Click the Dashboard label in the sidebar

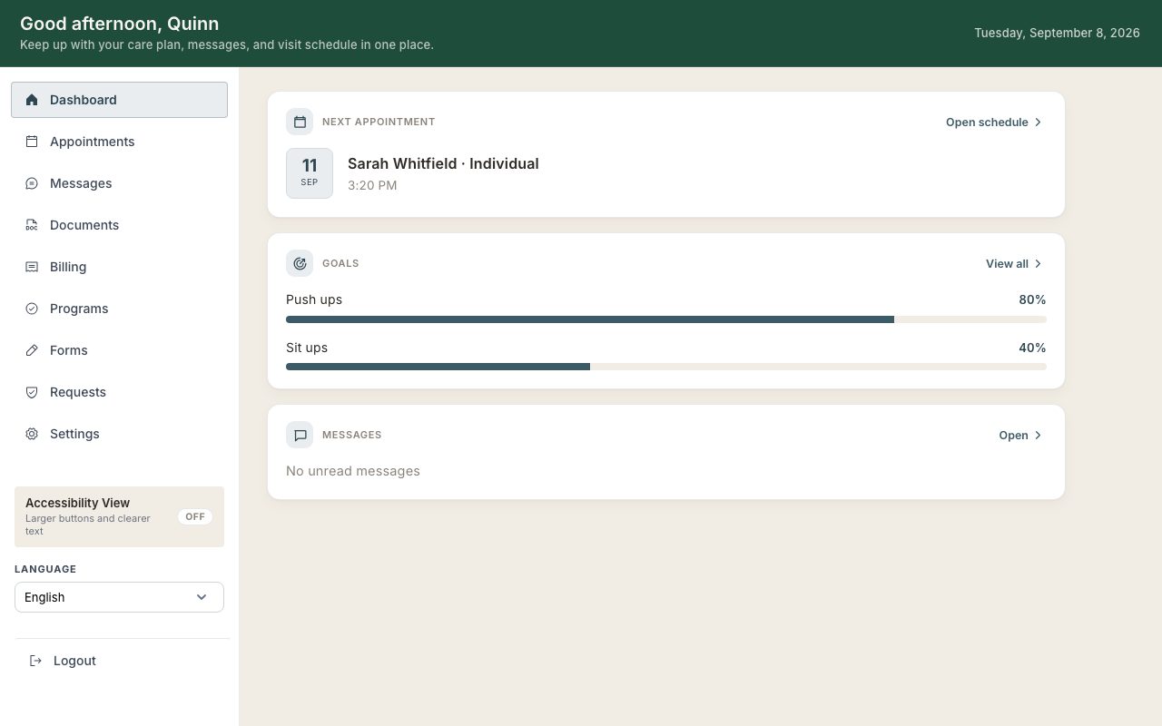(84, 100)
